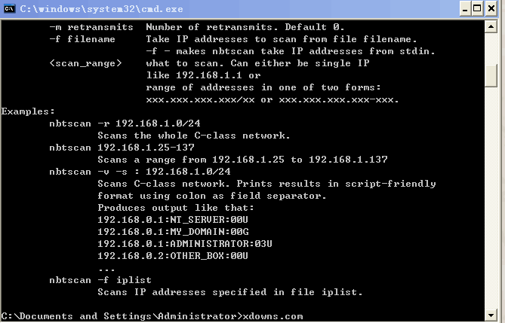The height and width of the screenshot is (323, 505).
Task: Maximize the cmd.exe window
Action: coord(477,9)
